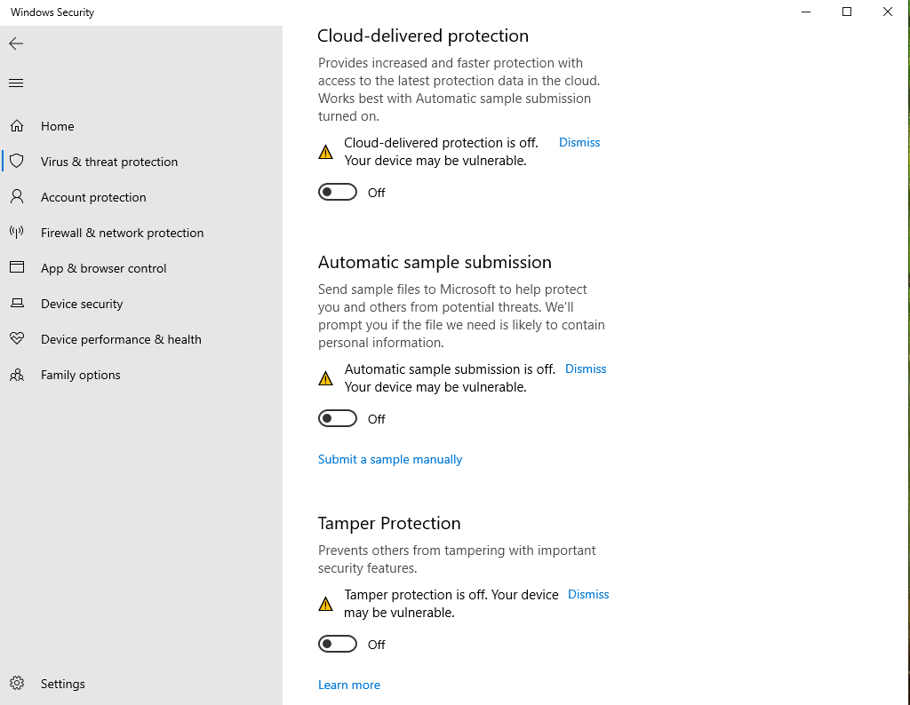Click the App & browser control window icon
Screen dimensions: 910x705
[17, 268]
